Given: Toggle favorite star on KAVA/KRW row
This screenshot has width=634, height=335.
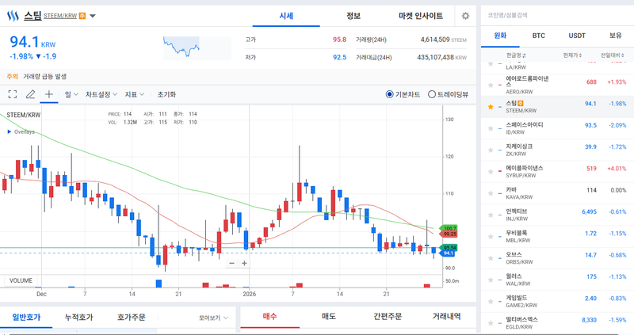Looking at the screenshot, I should (x=491, y=191).
